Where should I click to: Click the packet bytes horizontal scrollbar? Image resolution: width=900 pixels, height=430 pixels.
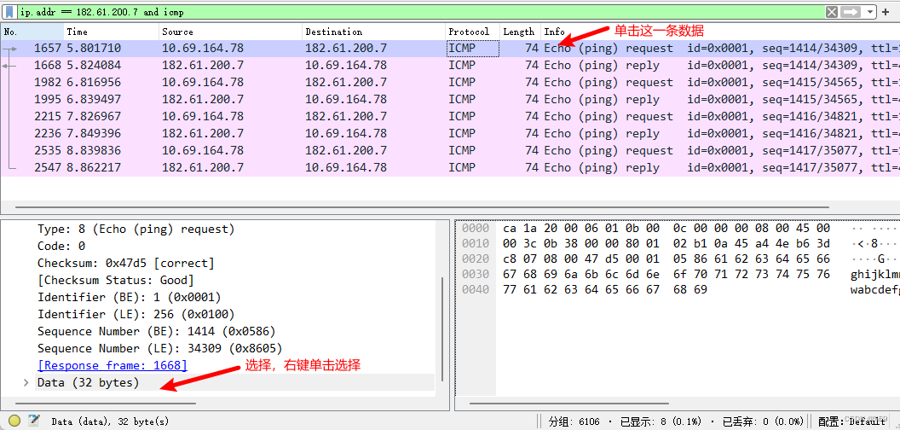(x=568, y=404)
